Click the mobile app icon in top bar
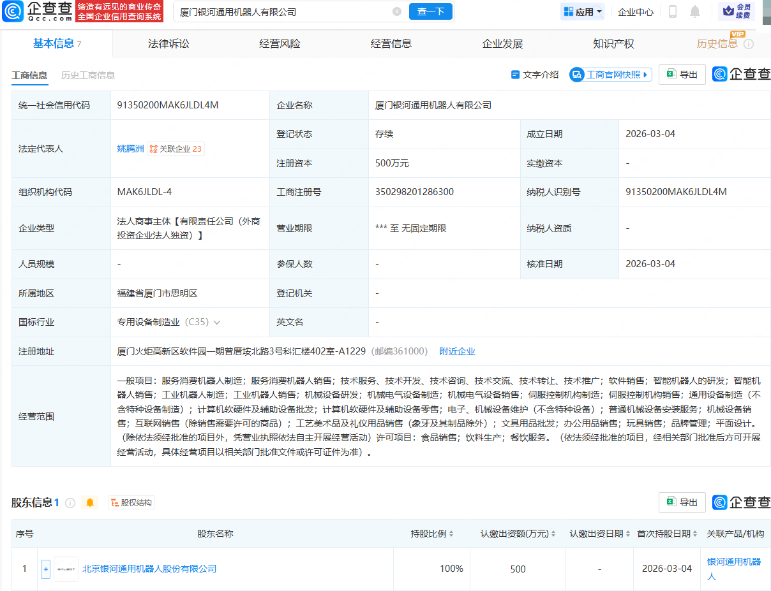This screenshot has width=771, height=591. point(672,11)
